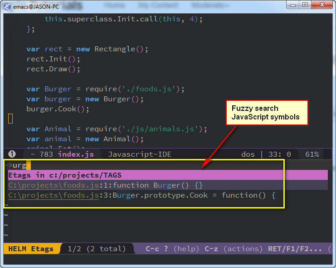Click the window number 1 badge in mode line
This screenshot has width=336, height=268.
[x=12, y=154]
